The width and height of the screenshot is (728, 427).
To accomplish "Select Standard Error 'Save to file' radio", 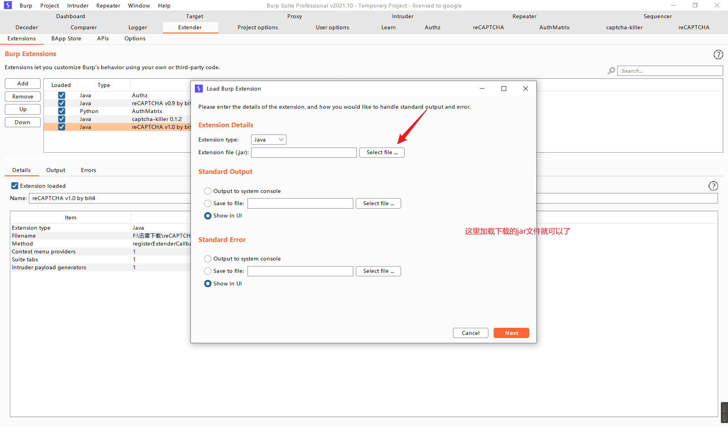I will [x=208, y=271].
